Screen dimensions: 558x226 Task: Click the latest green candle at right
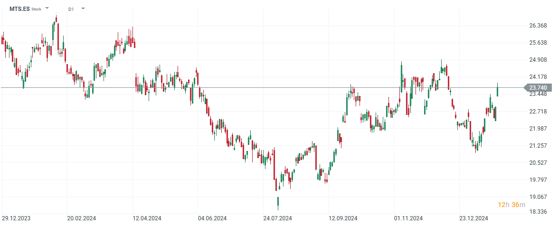[498, 90]
